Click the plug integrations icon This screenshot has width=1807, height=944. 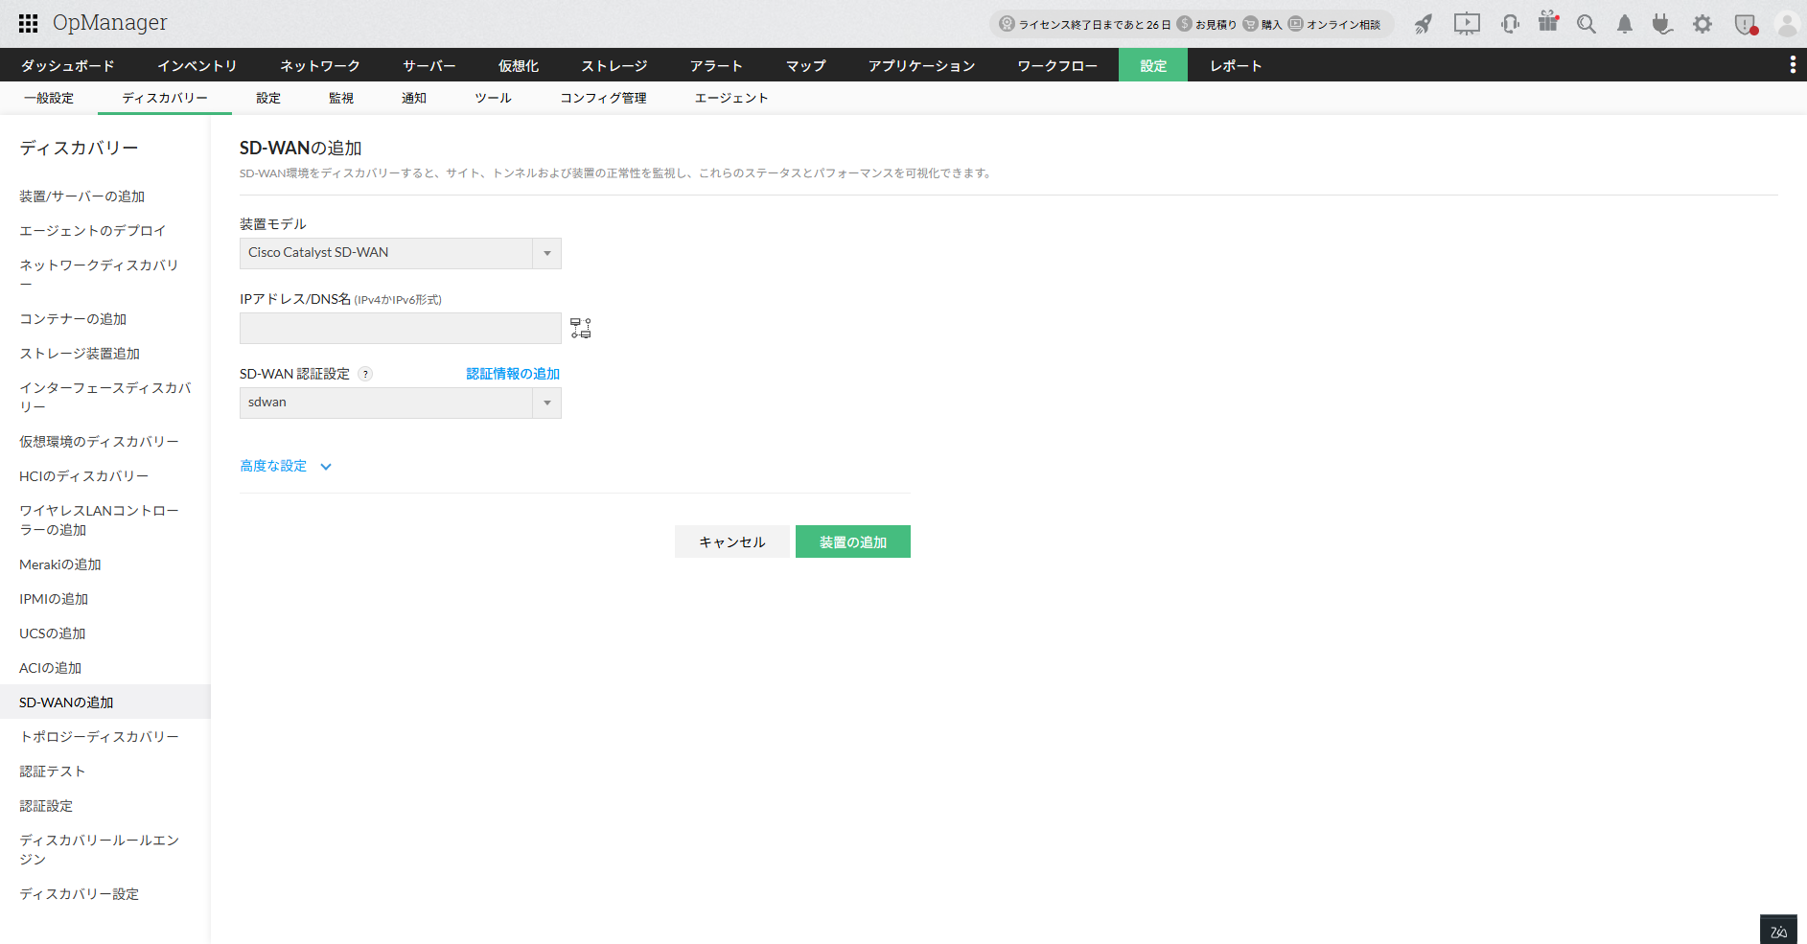click(1662, 24)
